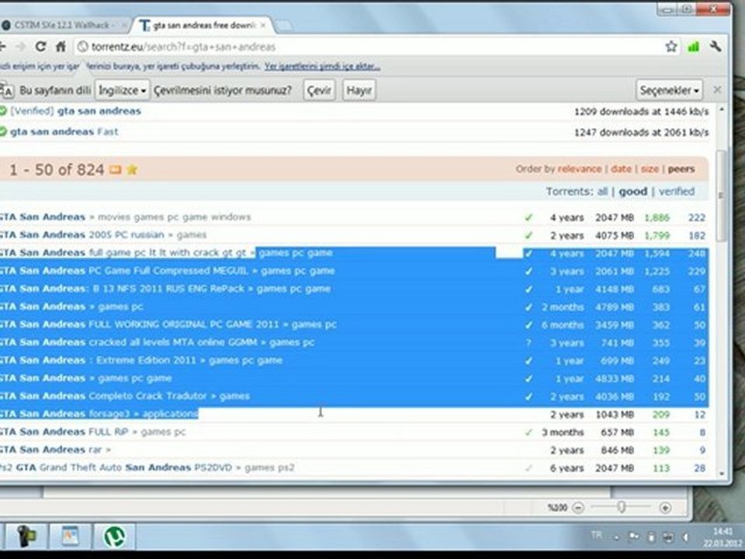Show all torrents filter

click(x=602, y=192)
